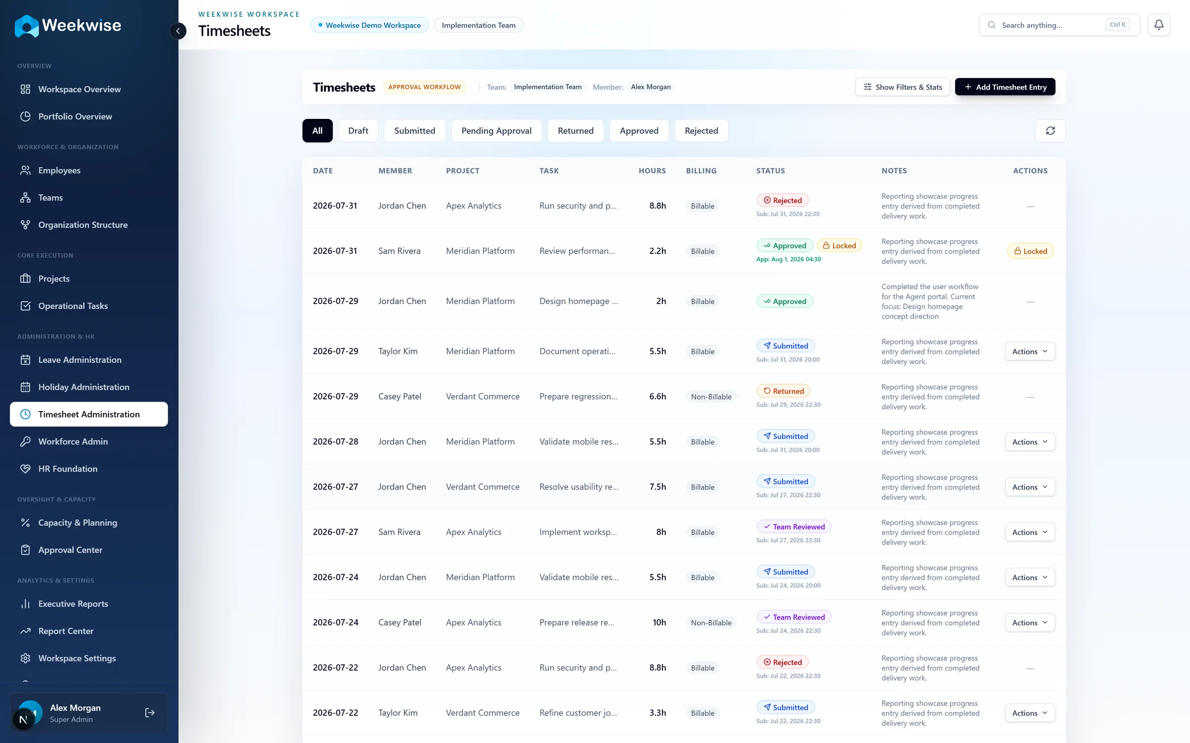1190x743 pixels.
Task: Open HR Foundation
Action: [89, 469]
